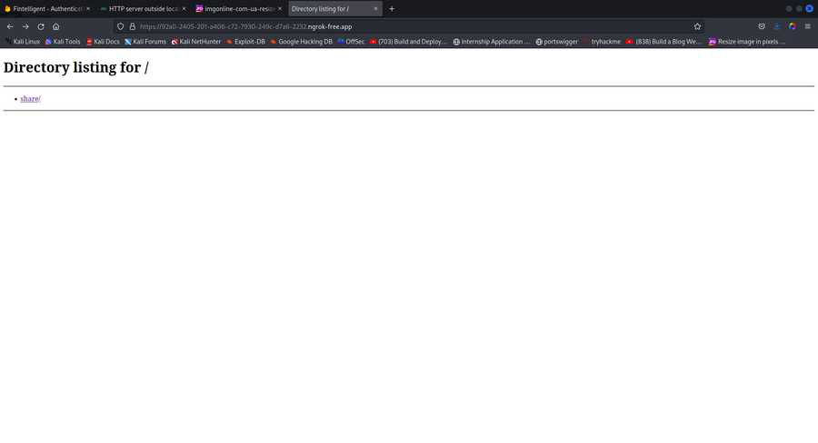
Task: Open Resize image in pixels bookmark
Action: point(746,42)
